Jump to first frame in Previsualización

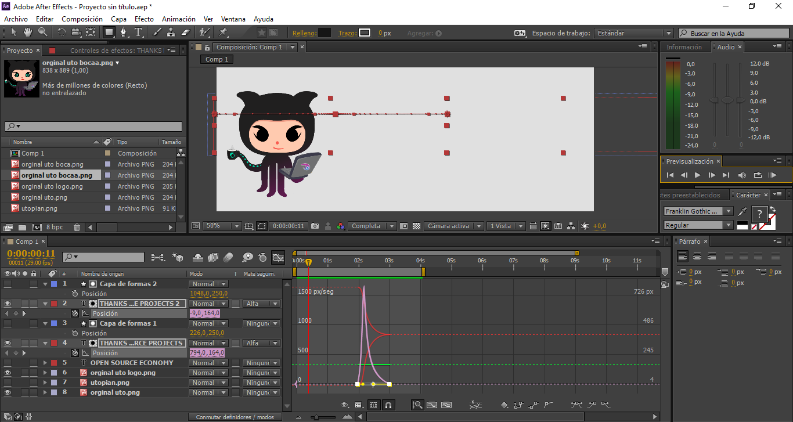point(670,175)
